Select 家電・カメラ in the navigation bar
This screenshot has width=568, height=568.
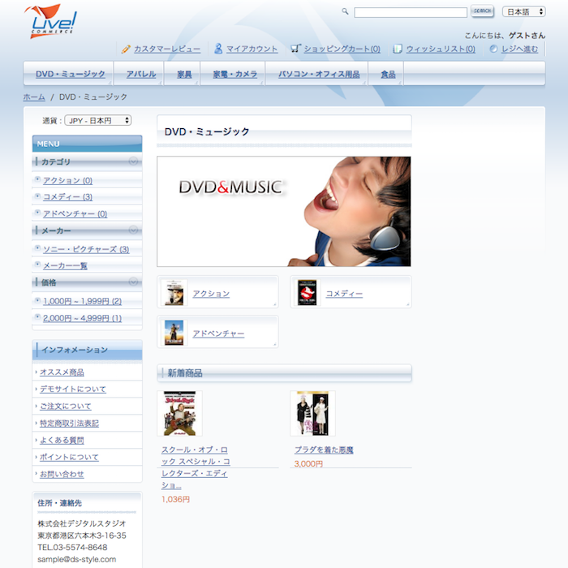pyautogui.click(x=235, y=74)
